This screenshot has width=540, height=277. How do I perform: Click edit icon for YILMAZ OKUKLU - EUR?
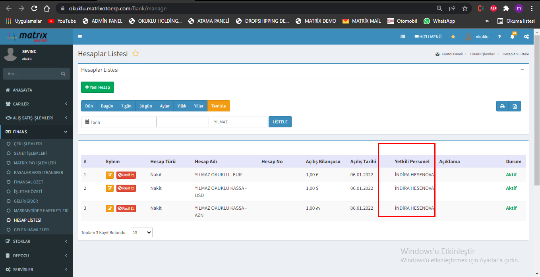point(110,175)
